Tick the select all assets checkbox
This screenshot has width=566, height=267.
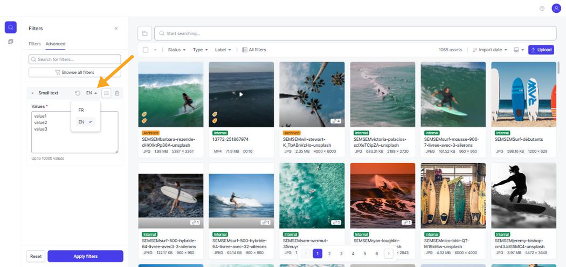(146, 50)
